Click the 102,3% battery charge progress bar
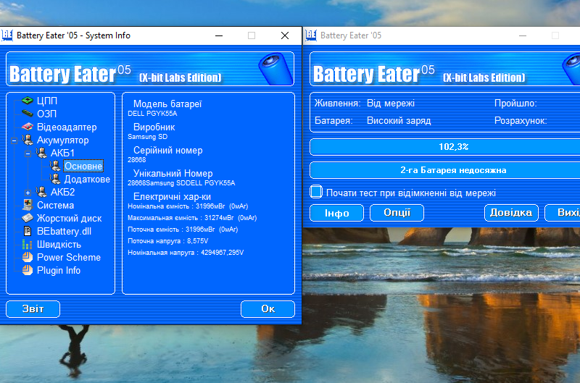580x383 pixels. point(444,147)
